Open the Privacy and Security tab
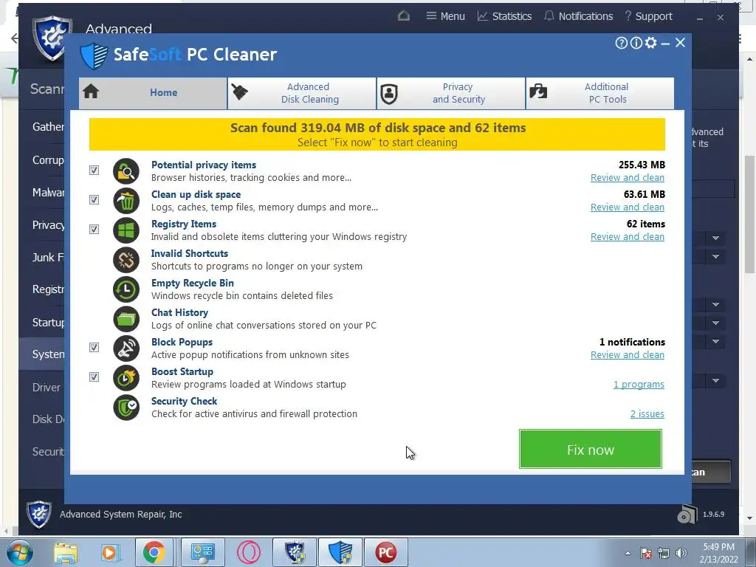756x567 pixels. pos(451,93)
